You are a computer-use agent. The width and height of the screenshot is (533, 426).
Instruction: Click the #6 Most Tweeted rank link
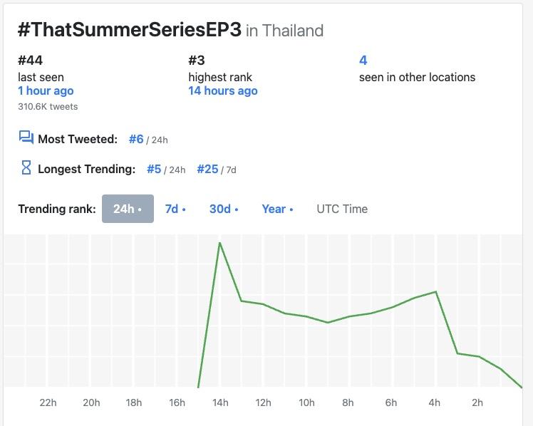click(136, 139)
